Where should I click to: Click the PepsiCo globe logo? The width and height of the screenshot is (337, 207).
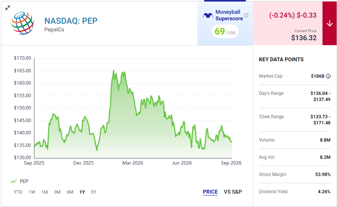coord(23,23)
